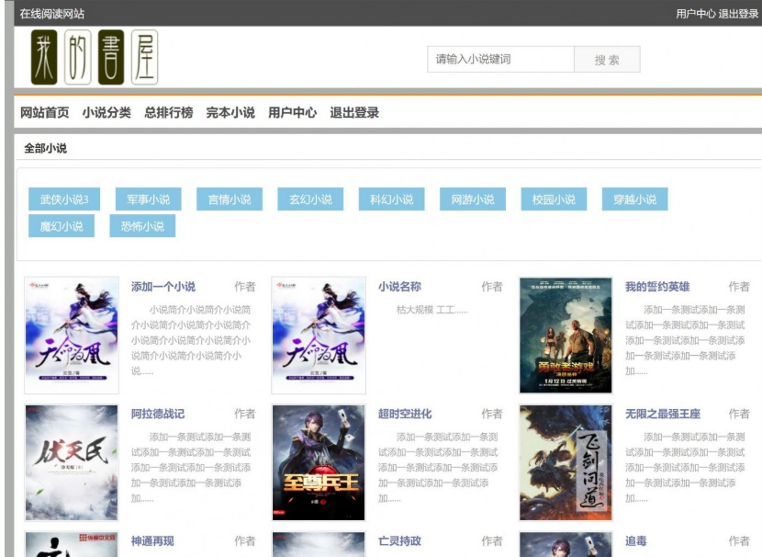The width and height of the screenshot is (762, 557).
Task: Open cover image of 阿拉德战记
Action: pos(72,462)
